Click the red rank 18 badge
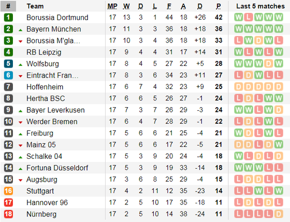290x222 pixels. (8, 214)
